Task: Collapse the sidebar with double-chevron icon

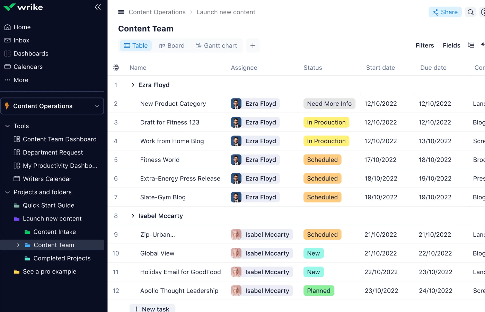Action: (x=98, y=7)
